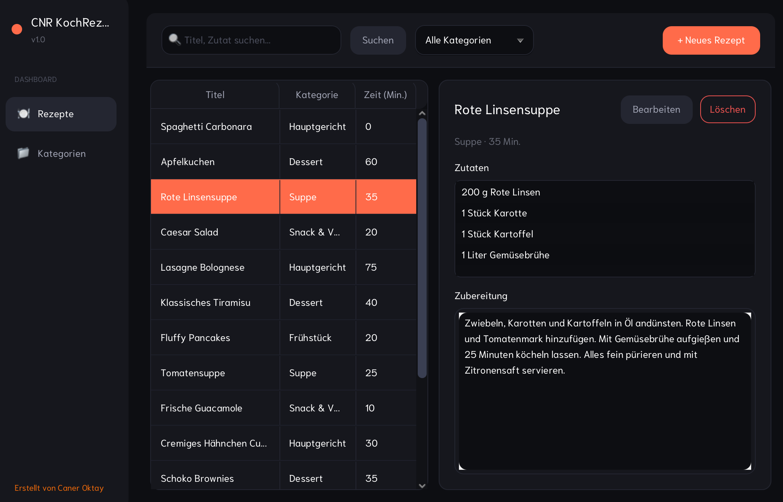Screen dimensions: 783x502
Task: Sort by the Zeit (Min.) column header
Action: 386,95
